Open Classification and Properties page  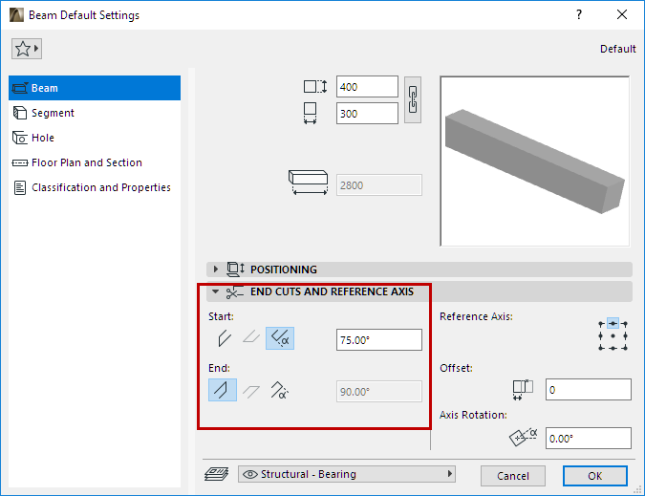[95, 187]
